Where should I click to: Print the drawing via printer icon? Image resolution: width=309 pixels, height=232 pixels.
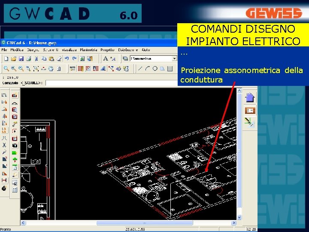pyautogui.click(x=29, y=58)
